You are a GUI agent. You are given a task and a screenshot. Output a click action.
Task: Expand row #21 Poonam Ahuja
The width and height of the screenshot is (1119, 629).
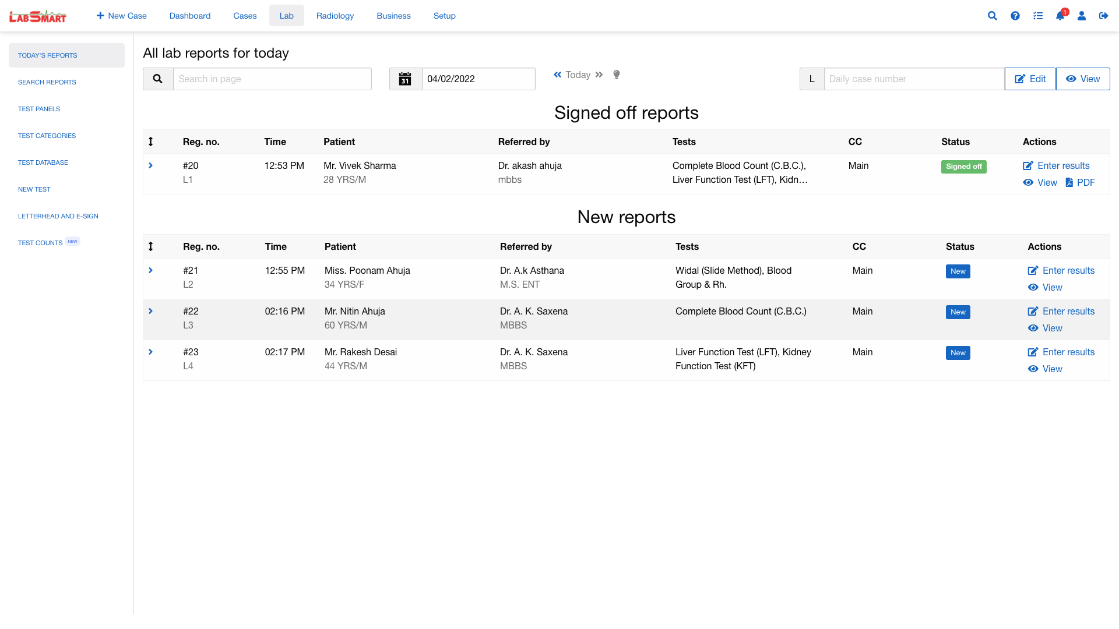tap(150, 270)
